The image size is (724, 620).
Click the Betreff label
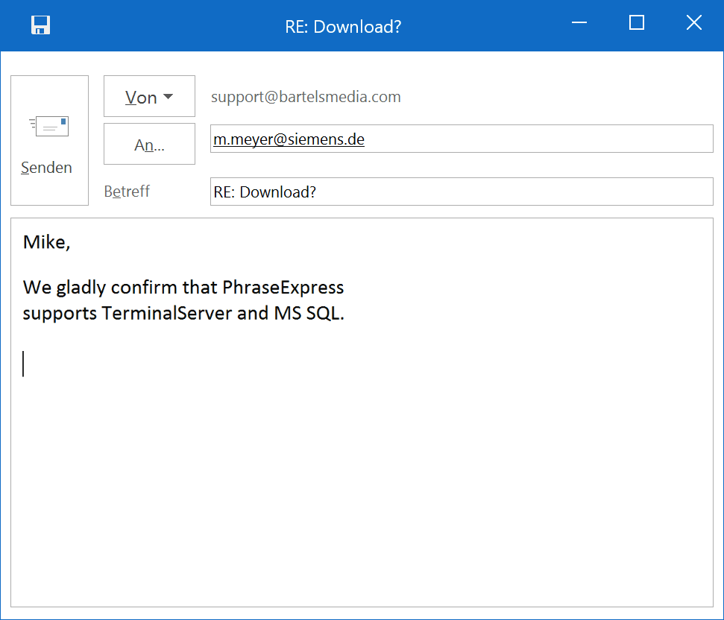pyautogui.click(x=127, y=191)
